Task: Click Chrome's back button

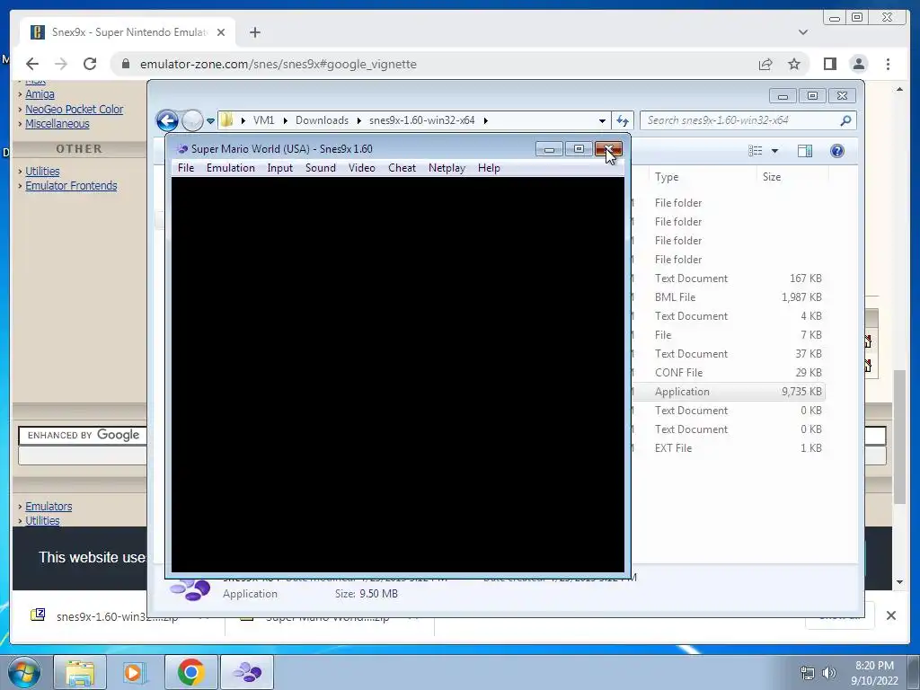Action: tap(32, 64)
